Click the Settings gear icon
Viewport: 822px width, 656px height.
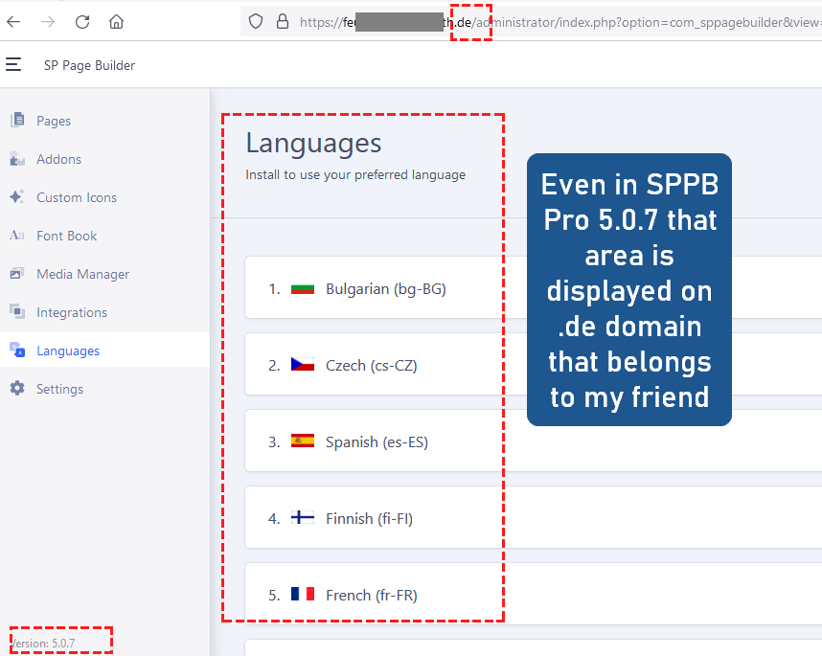[x=17, y=389]
